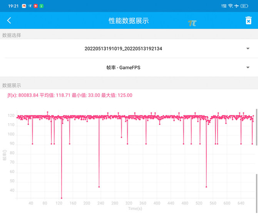Expand the 帧率 - GameFPS dropdown arrow

tap(248, 67)
